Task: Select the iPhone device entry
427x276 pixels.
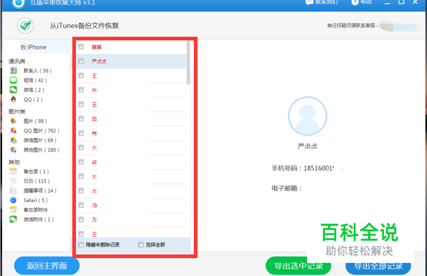Action: coord(37,47)
